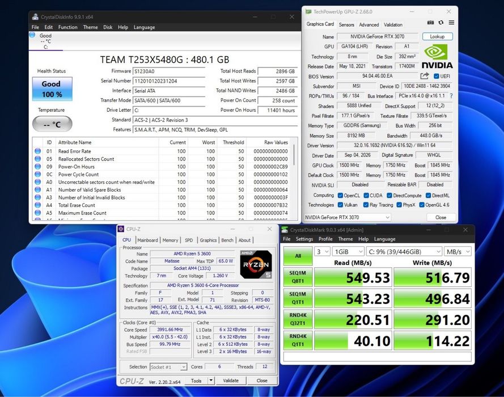Open CrystalDiskMark Profile menu
The width and height of the screenshot is (504, 397).
click(325, 239)
